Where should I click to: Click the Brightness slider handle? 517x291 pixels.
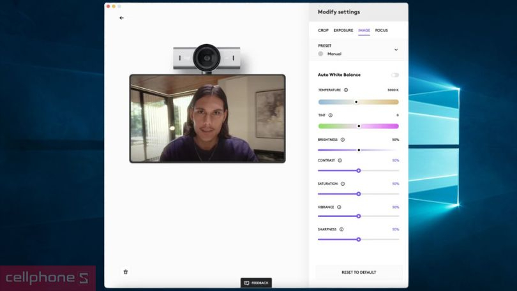(x=359, y=150)
